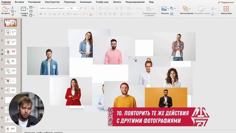Select slide 2 thumbnail in the panel
The image size is (236, 133).
point(11,33)
